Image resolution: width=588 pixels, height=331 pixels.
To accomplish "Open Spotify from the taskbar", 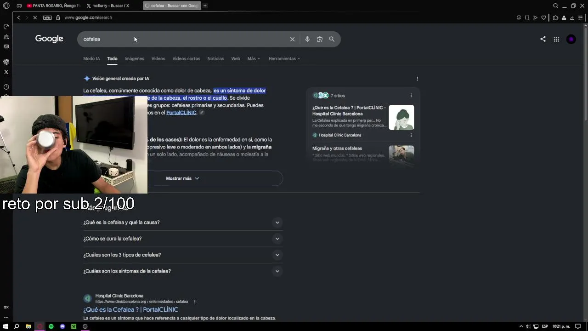I will 51,326.
